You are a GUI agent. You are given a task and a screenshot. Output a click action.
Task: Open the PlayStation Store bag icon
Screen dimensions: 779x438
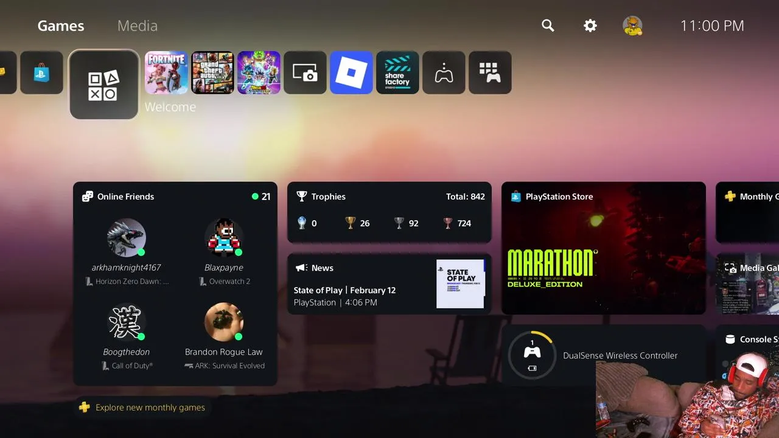(x=41, y=72)
